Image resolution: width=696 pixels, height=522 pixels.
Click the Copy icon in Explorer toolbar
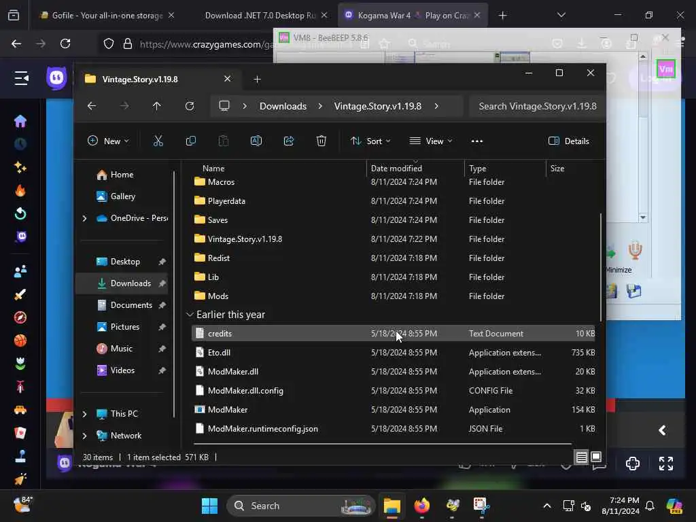(191, 141)
